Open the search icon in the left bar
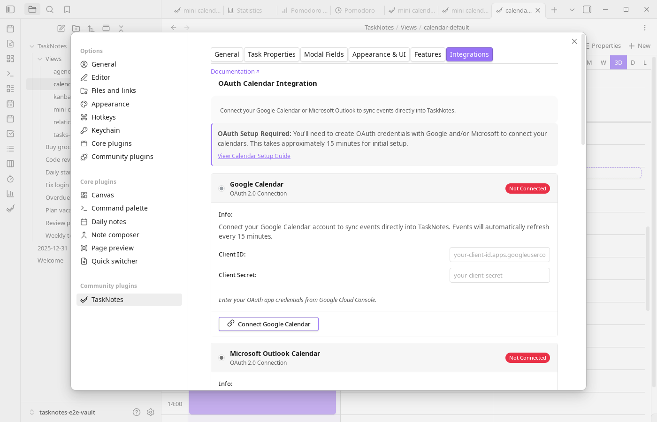657x422 pixels. (x=49, y=9)
